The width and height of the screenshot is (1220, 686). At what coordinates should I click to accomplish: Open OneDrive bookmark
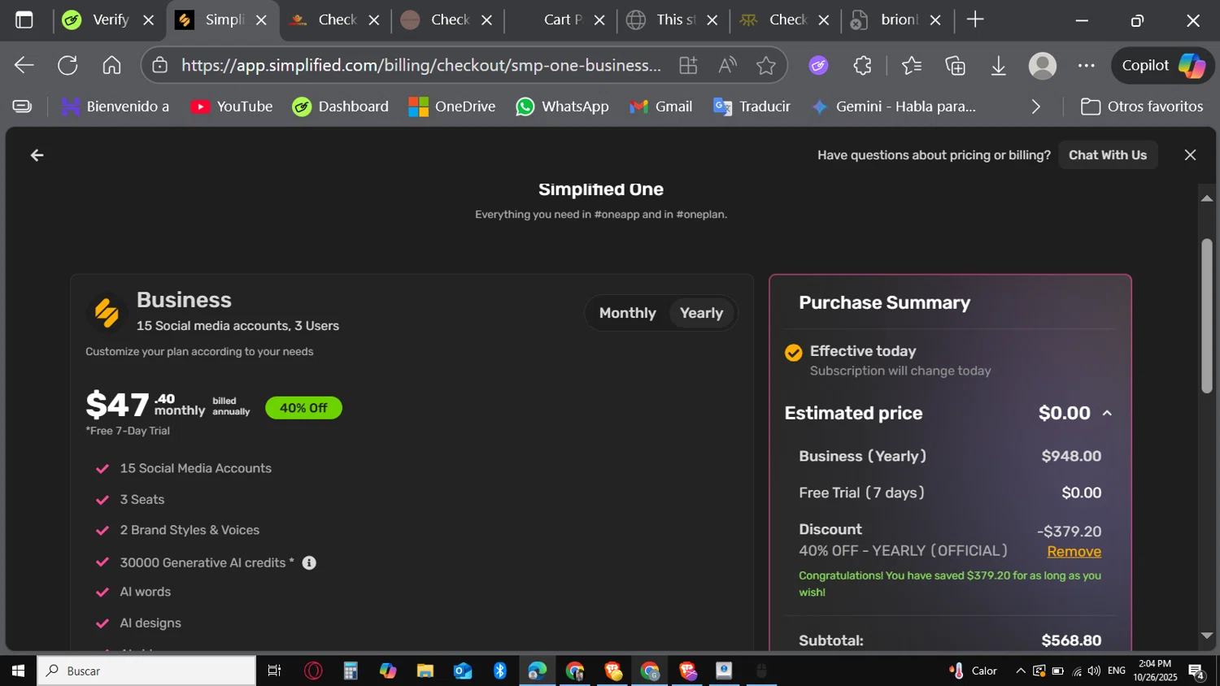(452, 106)
